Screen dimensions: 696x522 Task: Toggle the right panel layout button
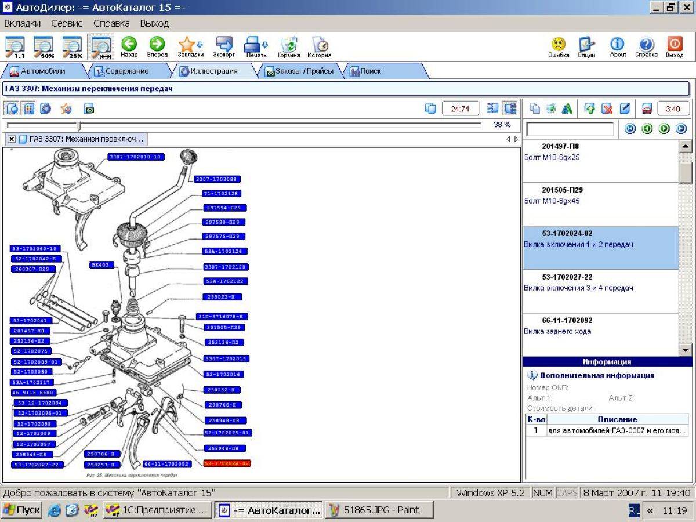coord(510,108)
